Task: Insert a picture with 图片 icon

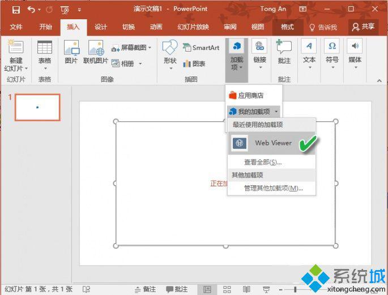Action: pyautogui.click(x=71, y=52)
